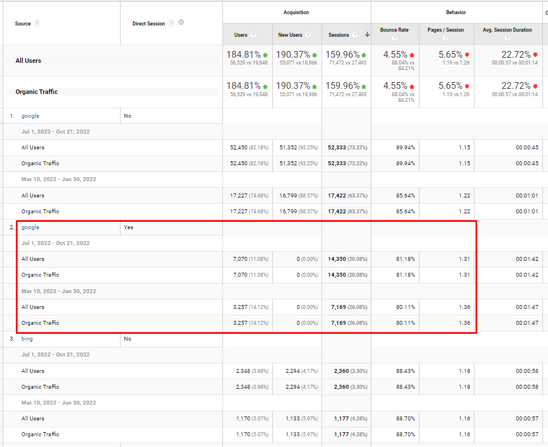Click 7,169 (26.08%) sessions, Organic Traffic row
The image size is (548, 447).
(x=349, y=323)
